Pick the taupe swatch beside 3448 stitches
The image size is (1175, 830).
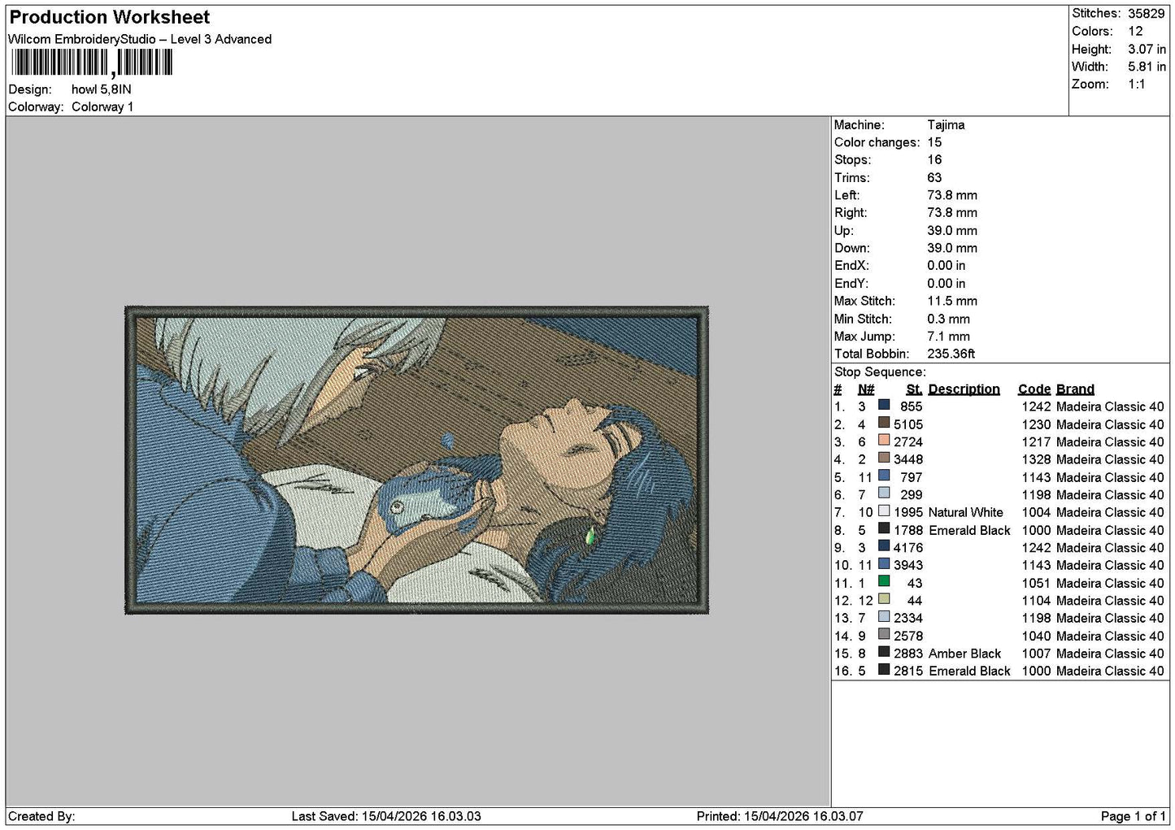[x=884, y=458]
